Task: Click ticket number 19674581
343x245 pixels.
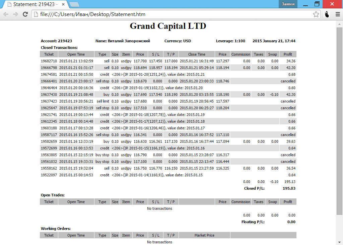Action: 49,74
